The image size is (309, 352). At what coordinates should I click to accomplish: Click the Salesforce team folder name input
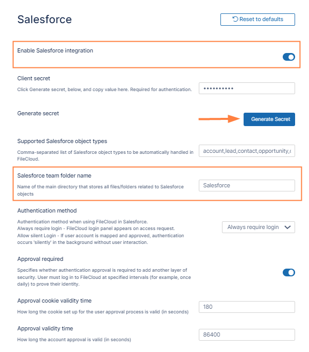click(x=247, y=185)
